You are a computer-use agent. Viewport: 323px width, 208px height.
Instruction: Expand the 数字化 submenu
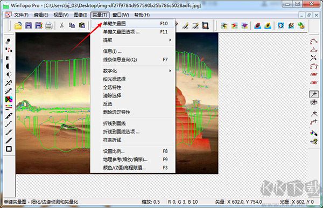pyautogui.click(x=133, y=71)
